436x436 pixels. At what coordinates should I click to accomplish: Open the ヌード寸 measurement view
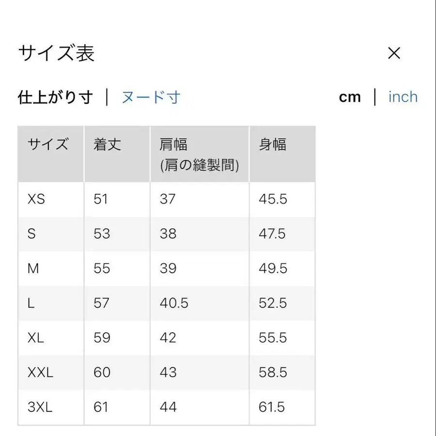(150, 97)
